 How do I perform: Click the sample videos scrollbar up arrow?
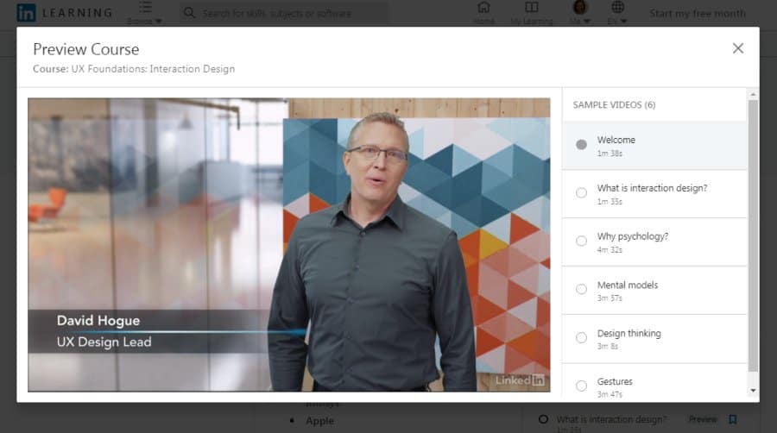tap(753, 94)
